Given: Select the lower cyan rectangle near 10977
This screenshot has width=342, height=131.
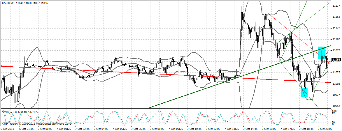Looking at the screenshot, I should (x=304, y=92).
